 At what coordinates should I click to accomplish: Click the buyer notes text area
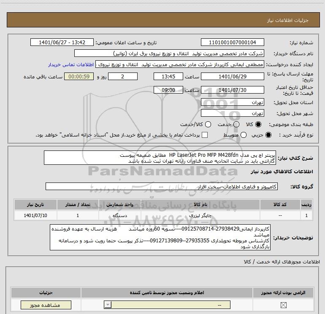tap(160, 237)
